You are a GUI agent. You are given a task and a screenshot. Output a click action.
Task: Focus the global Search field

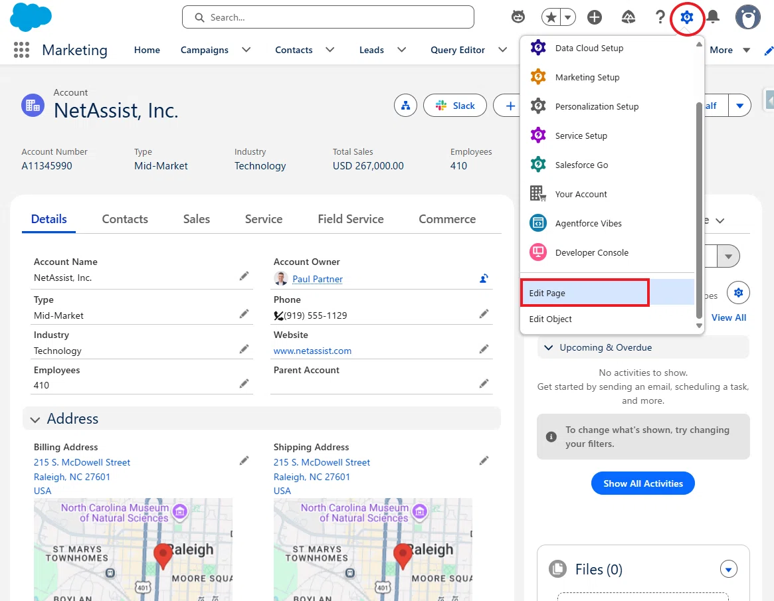coord(328,17)
